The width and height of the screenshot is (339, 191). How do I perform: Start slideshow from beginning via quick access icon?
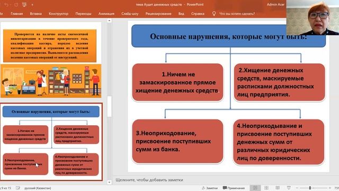24,5
